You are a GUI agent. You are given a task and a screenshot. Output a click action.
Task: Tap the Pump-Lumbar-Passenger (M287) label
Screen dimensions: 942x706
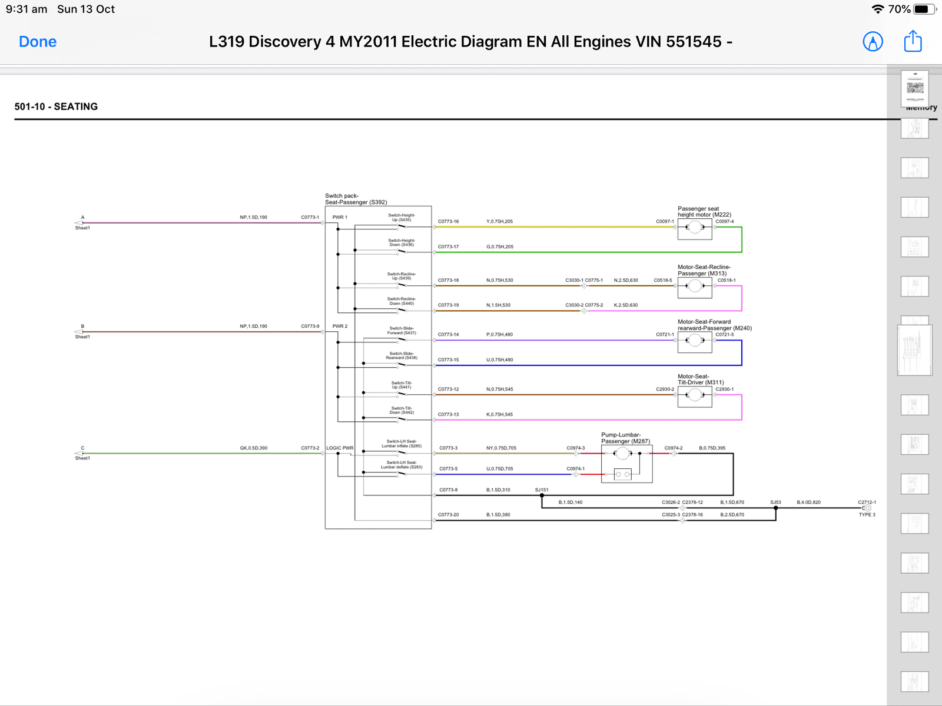(x=625, y=438)
